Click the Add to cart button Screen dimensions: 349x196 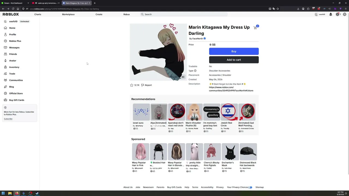(x=234, y=60)
